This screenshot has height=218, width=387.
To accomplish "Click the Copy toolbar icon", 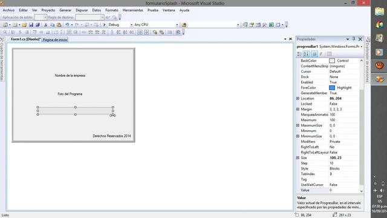I will 53,25.
